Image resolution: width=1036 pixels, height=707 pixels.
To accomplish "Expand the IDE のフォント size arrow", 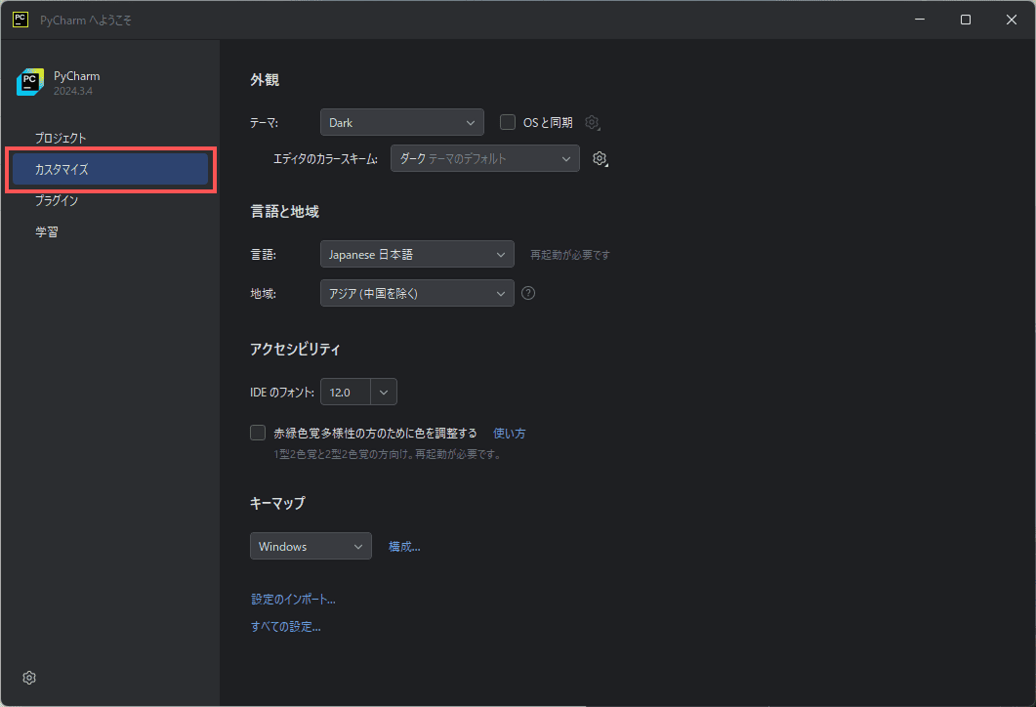I will (x=383, y=392).
